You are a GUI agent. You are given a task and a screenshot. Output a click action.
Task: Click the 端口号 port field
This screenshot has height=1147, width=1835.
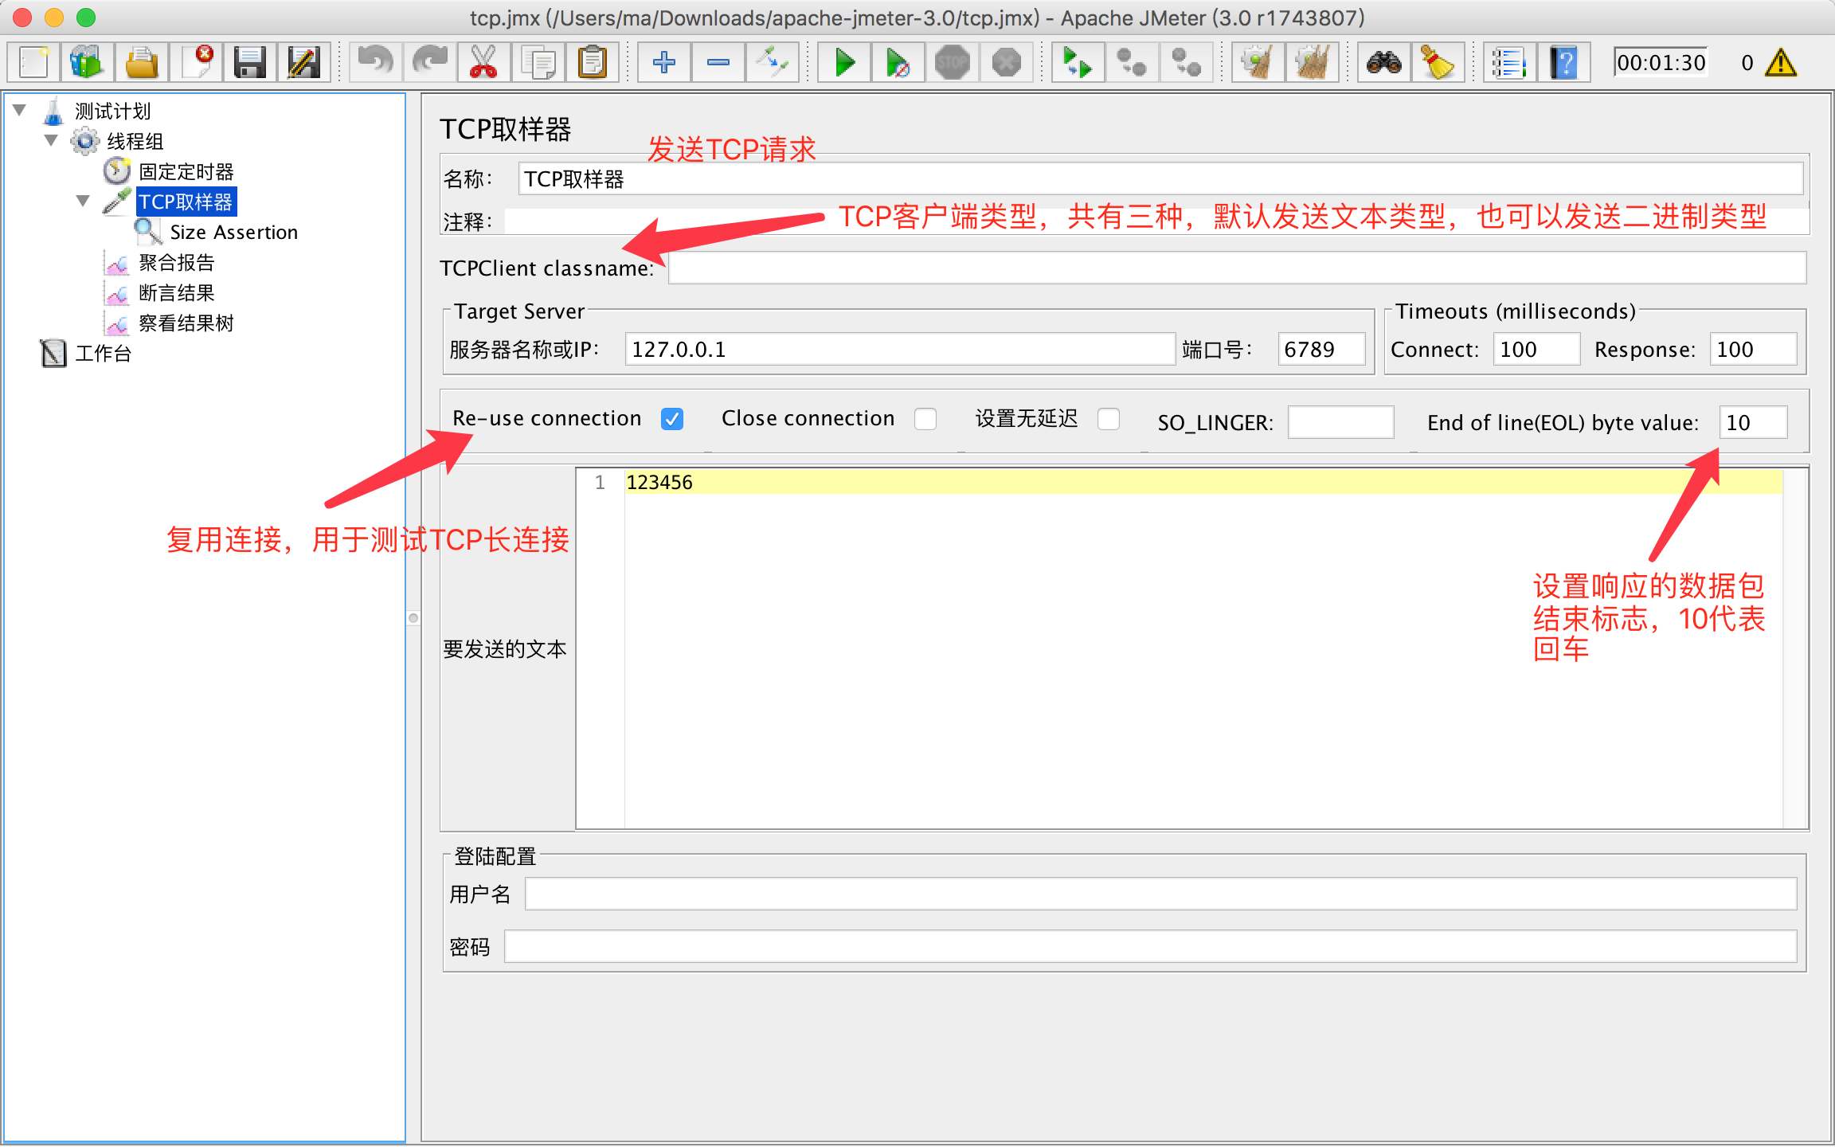click(x=1321, y=349)
